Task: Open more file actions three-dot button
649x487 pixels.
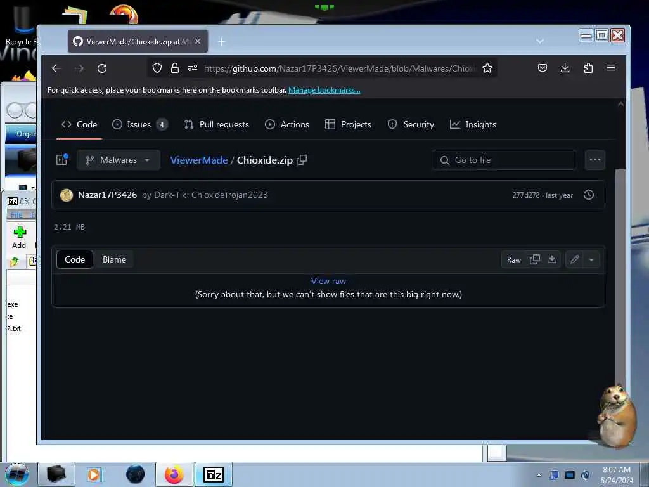Action: point(594,160)
